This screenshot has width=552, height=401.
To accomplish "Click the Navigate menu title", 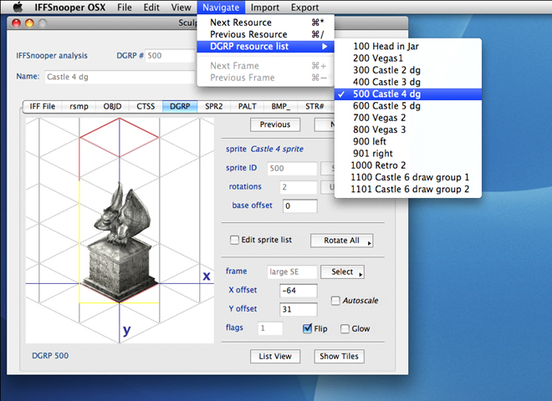I will pyautogui.click(x=221, y=7).
